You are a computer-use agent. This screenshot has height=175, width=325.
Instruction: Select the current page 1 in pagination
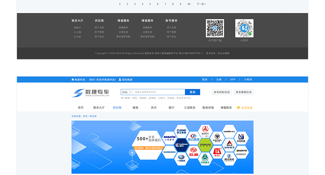tap(120, 4)
